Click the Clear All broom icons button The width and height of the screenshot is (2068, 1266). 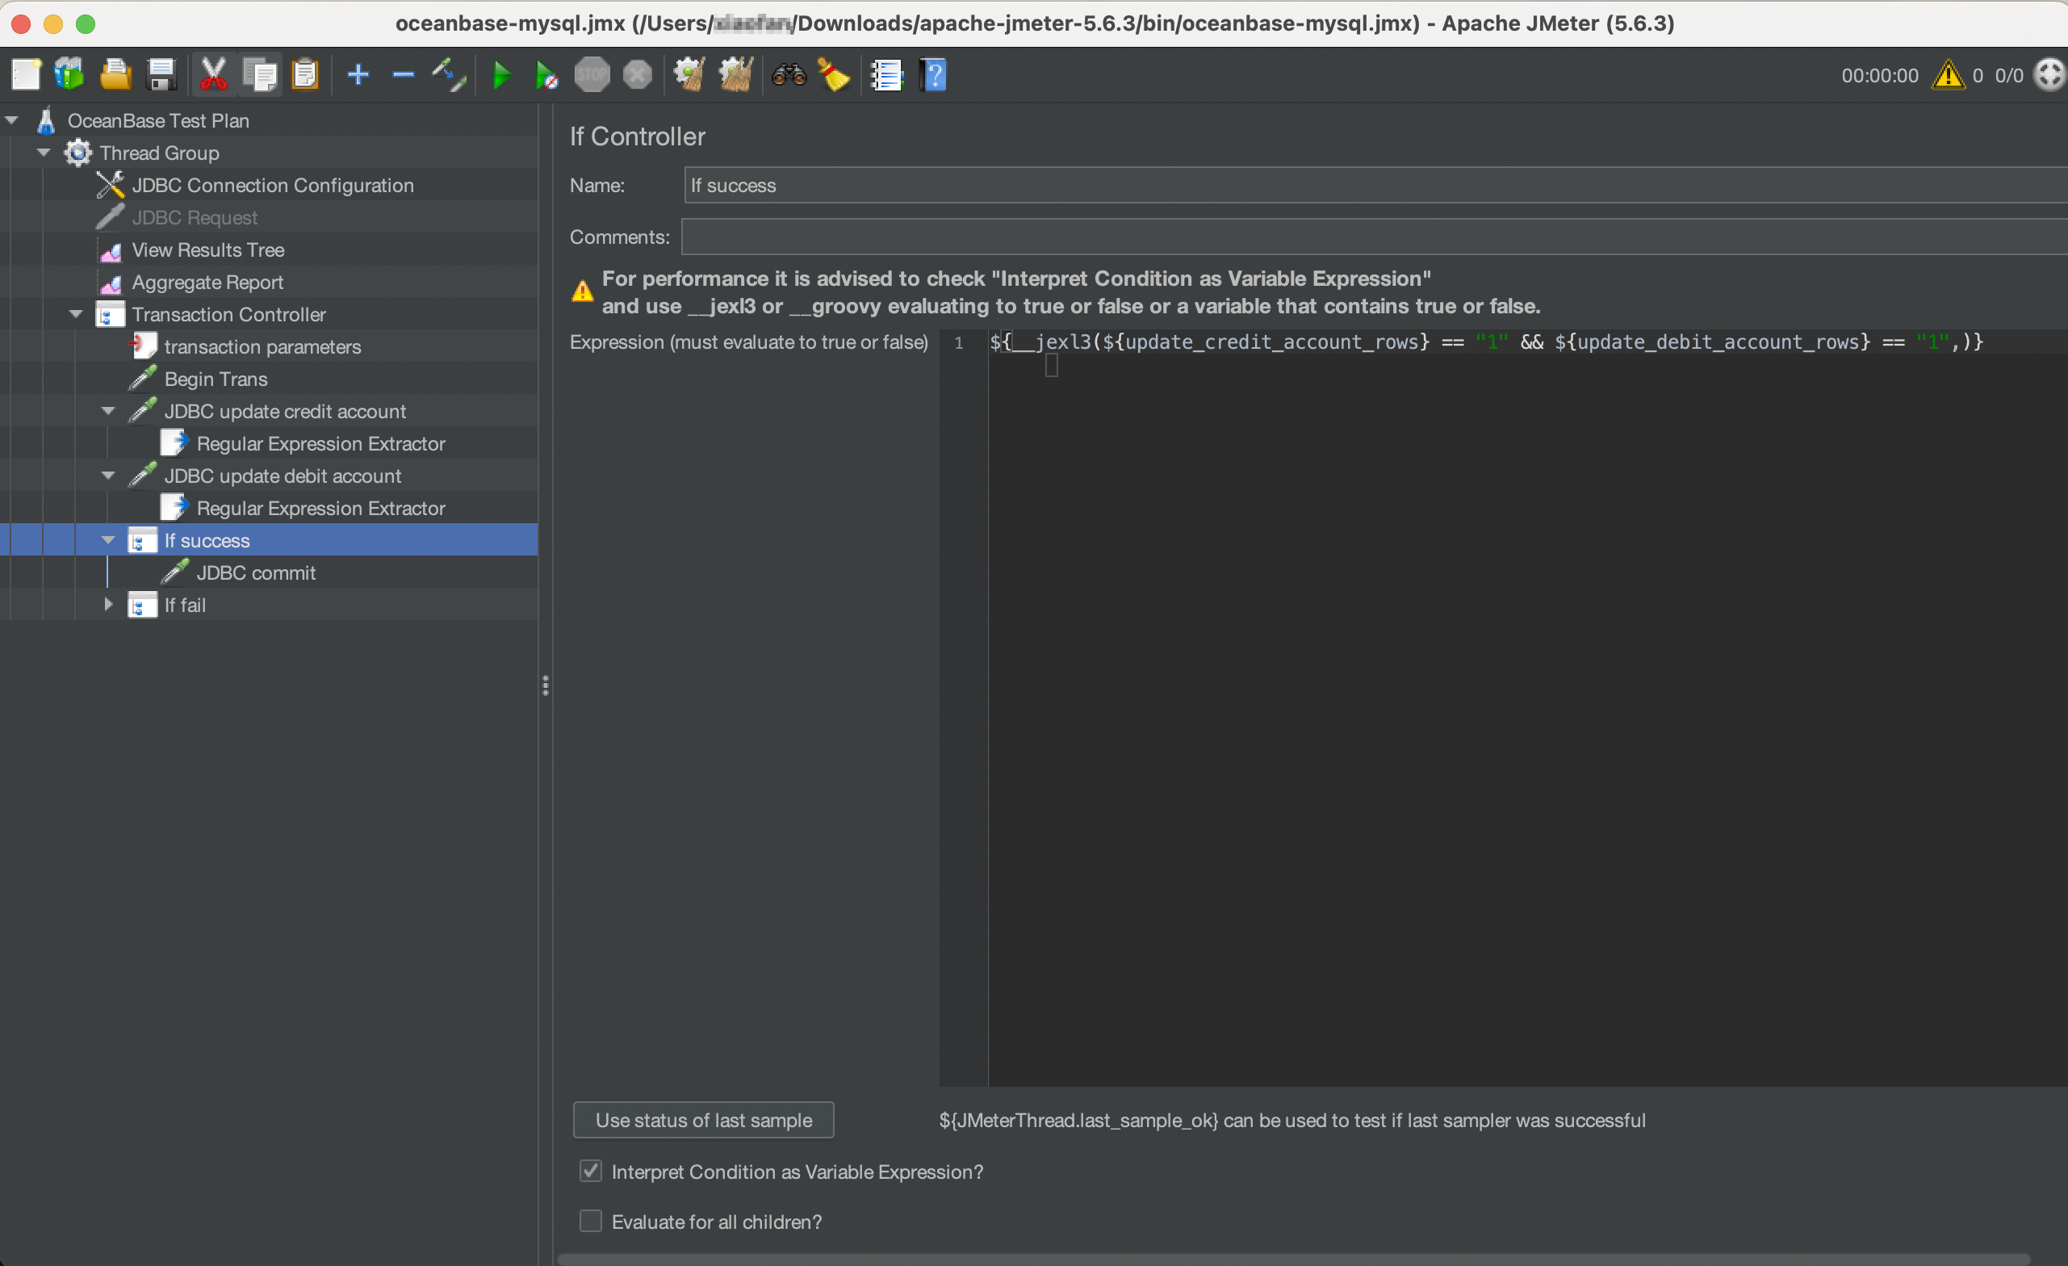click(x=736, y=76)
